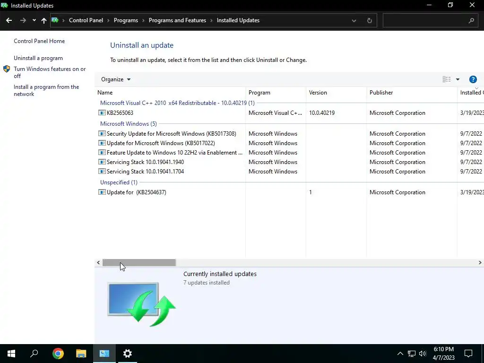Launch Google Chrome from taskbar

tap(58, 354)
